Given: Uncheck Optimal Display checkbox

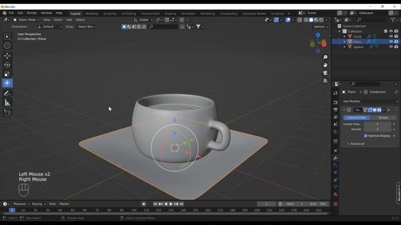Looking at the screenshot, I should pyautogui.click(x=365, y=136).
